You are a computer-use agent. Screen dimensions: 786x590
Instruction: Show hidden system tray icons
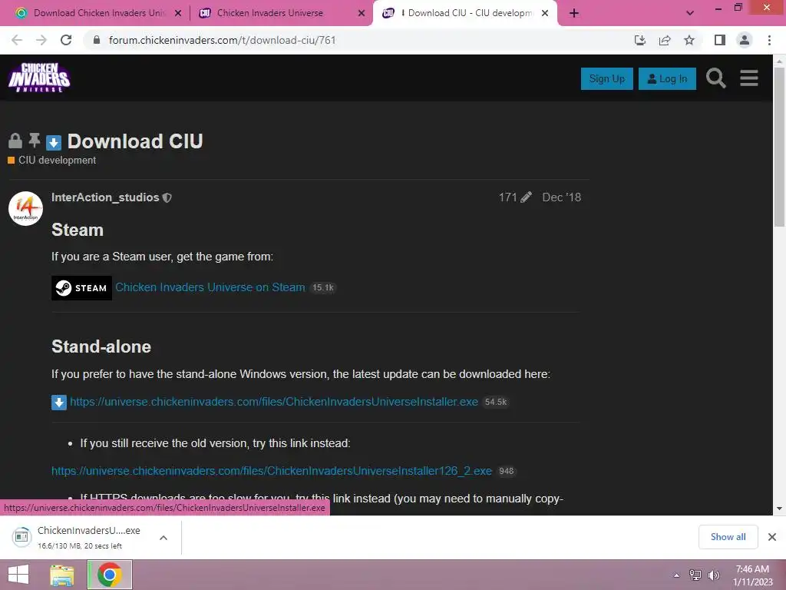(x=677, y=575)
